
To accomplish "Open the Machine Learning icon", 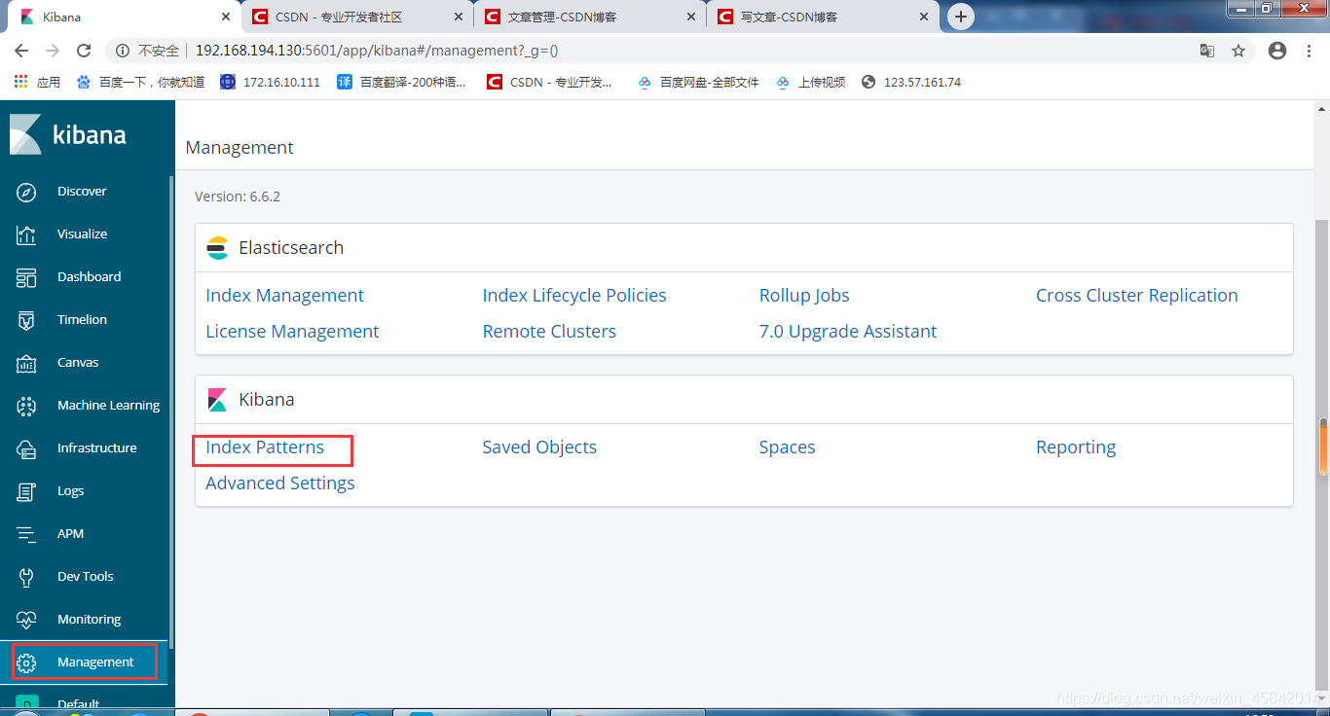I will pyautogui.click(x=26, y=406).
